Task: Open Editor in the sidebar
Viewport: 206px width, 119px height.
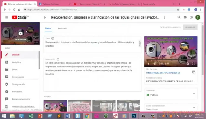Action: point(20,70)
